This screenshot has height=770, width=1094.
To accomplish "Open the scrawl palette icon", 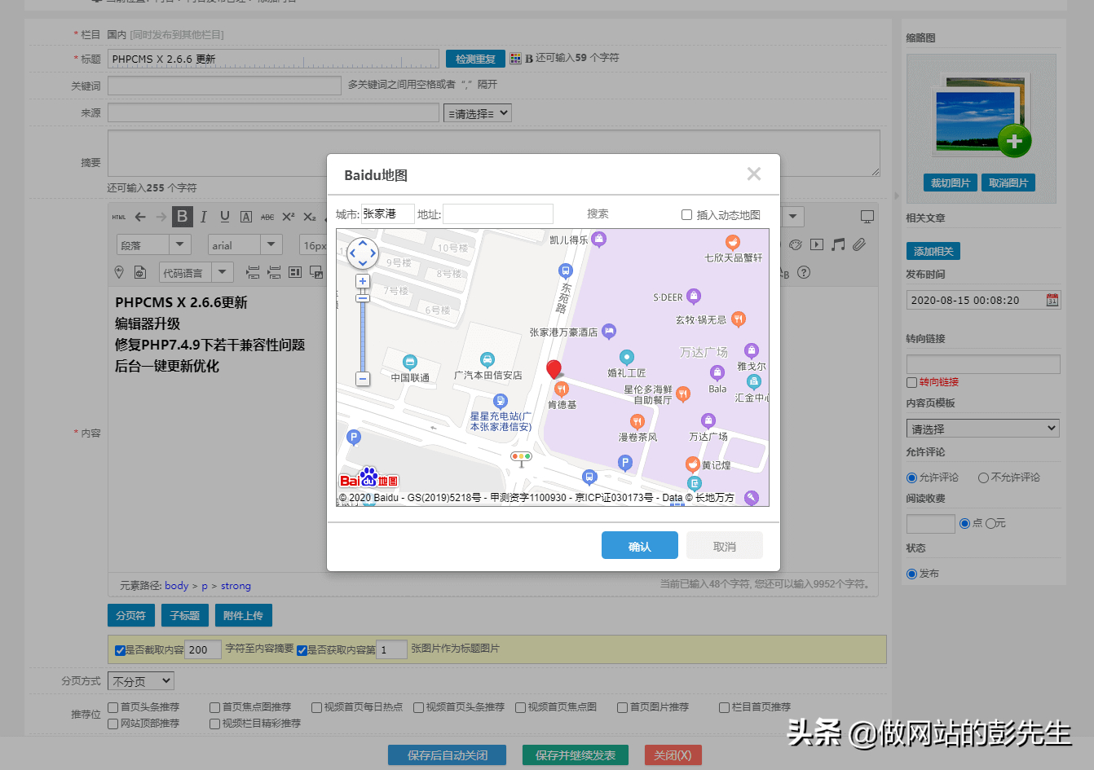I will click(x=796, y=244).
